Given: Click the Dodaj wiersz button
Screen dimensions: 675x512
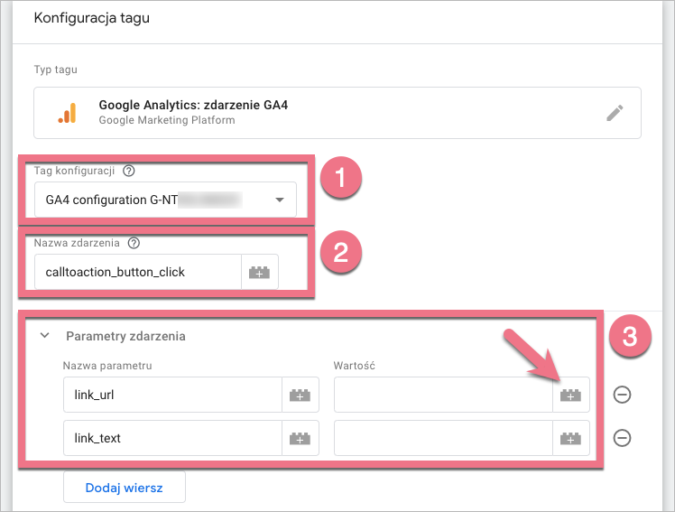Looking at the screenshot, I should [x=125, y=487].
